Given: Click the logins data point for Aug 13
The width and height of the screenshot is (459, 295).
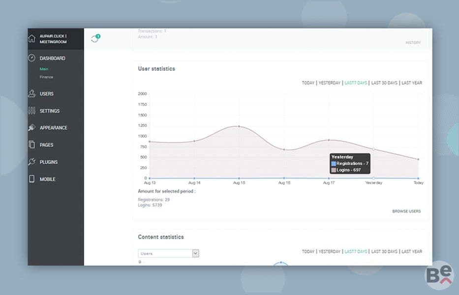Looking at the screenshot, I should [150, 142].
